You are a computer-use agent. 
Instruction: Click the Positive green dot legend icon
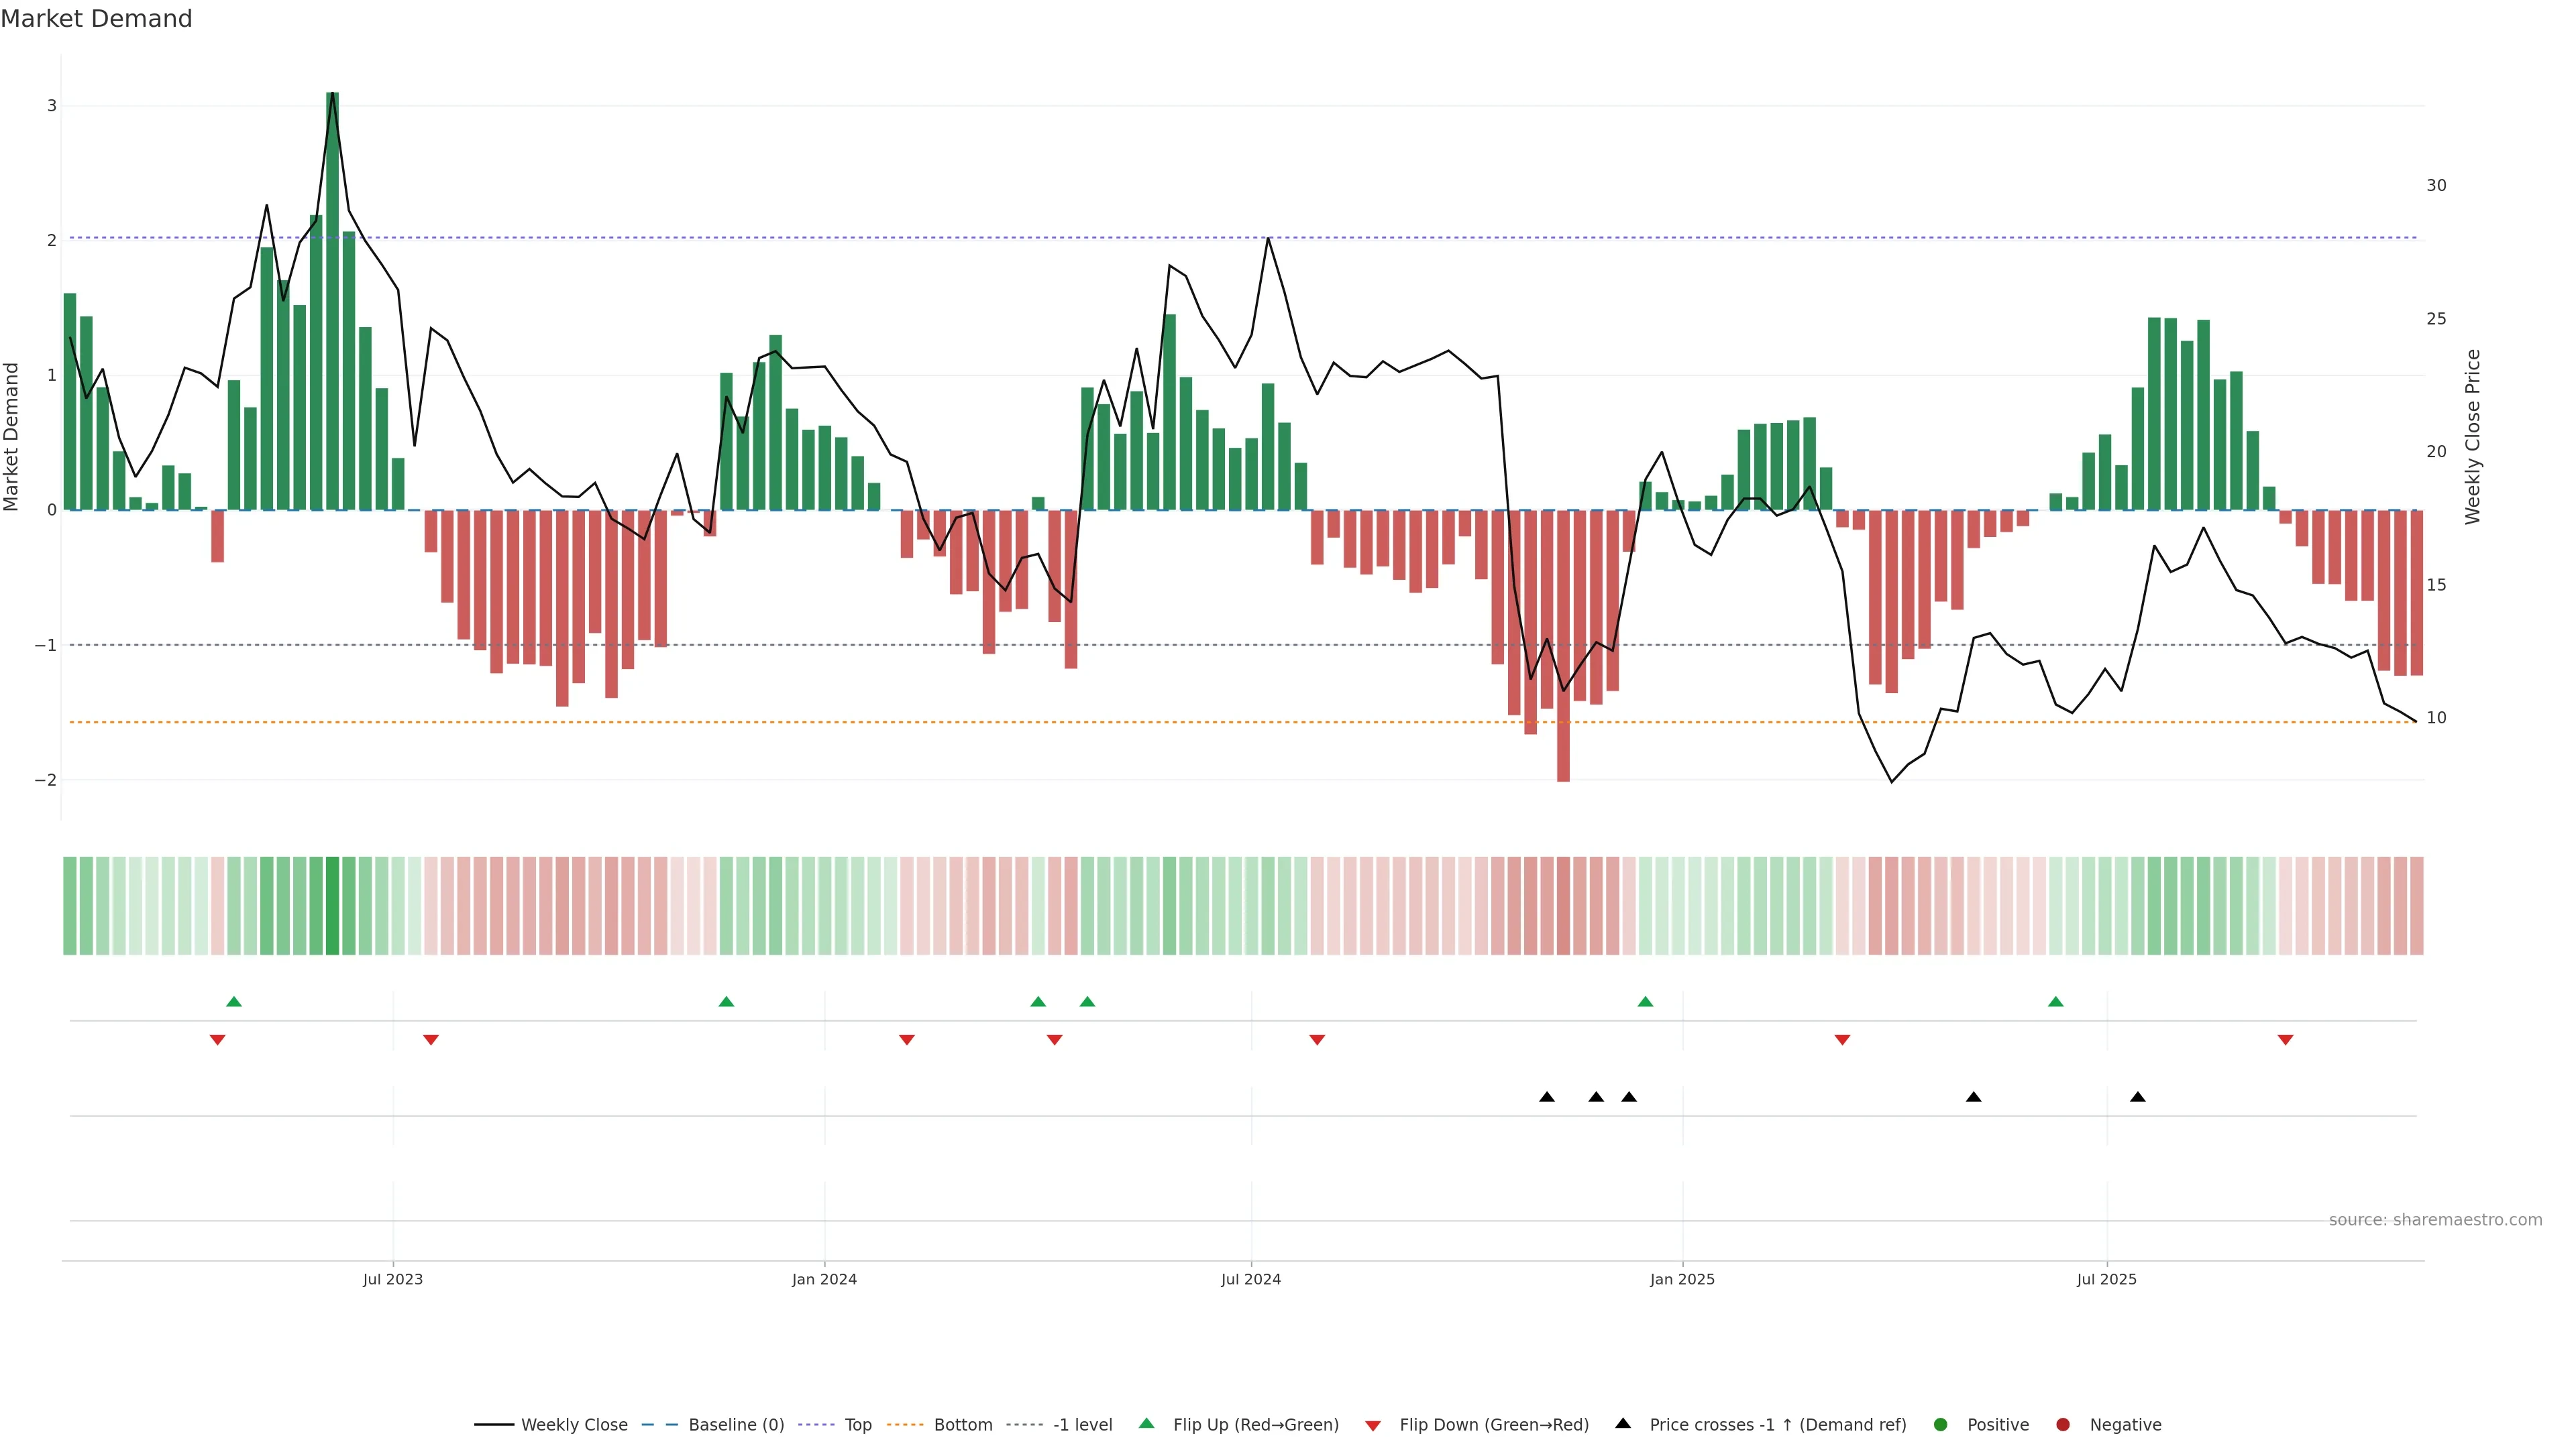click(1941, 1424)
